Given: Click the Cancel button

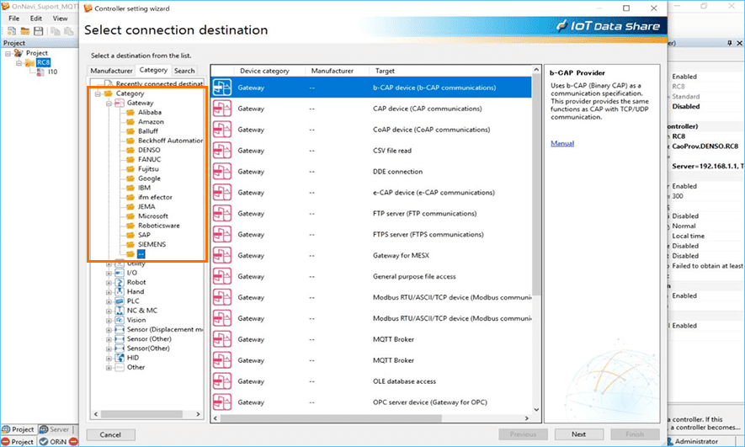Looking at the screenshot, I should coord(110,434).
